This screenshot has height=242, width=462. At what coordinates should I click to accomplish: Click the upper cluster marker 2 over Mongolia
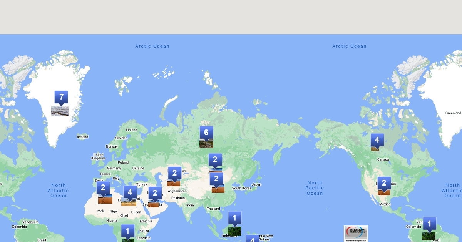pos(215,160)
